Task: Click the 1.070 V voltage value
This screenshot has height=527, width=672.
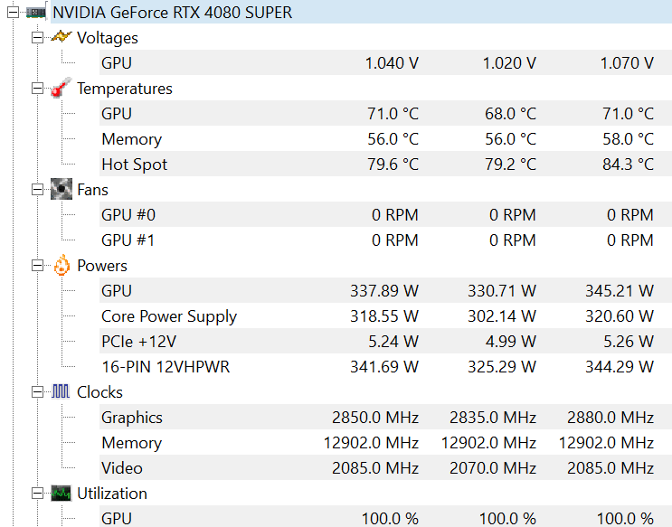Action: tap(627, 63)
